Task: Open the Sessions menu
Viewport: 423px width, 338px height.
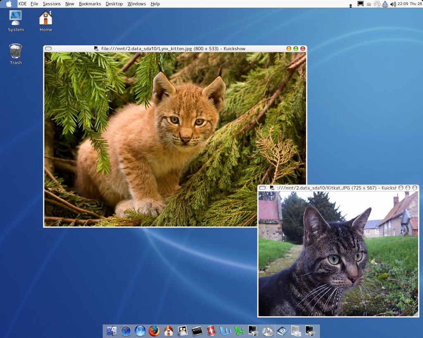Action: click(x=52, y=4)
